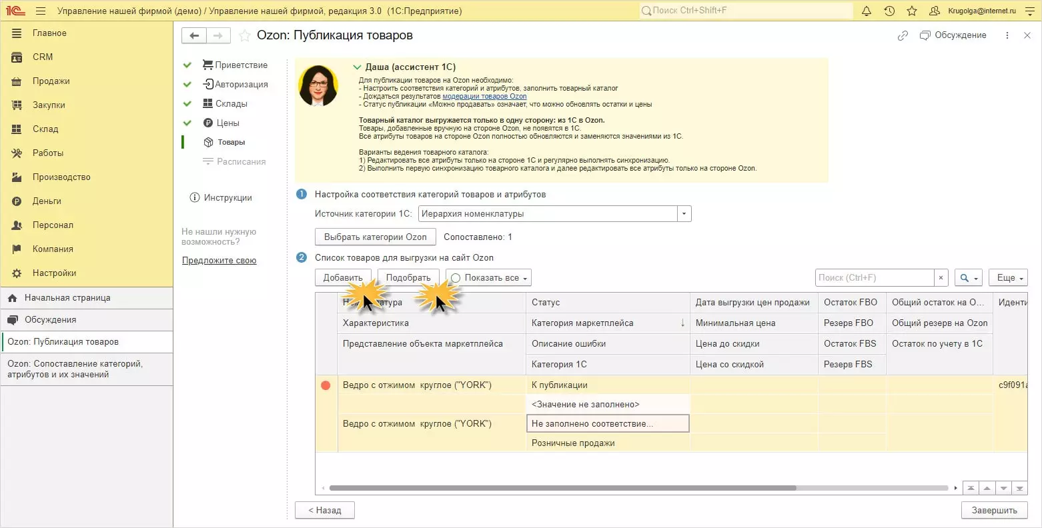Close the Ozon publication form tab
The height and width of the screenshot is (528, 1042).
pos(1027,35)
